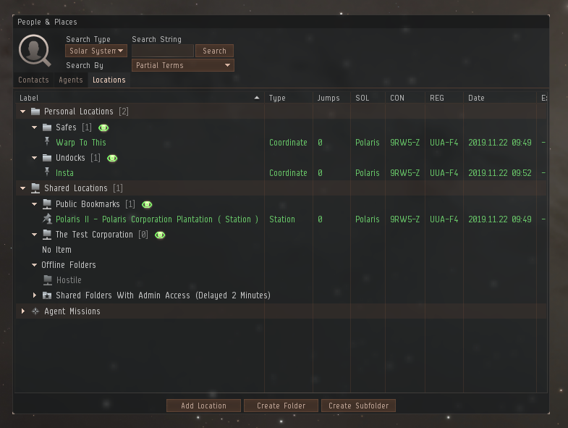Toggle visibility eye for Undocks folder

click(x=112, y=158)
